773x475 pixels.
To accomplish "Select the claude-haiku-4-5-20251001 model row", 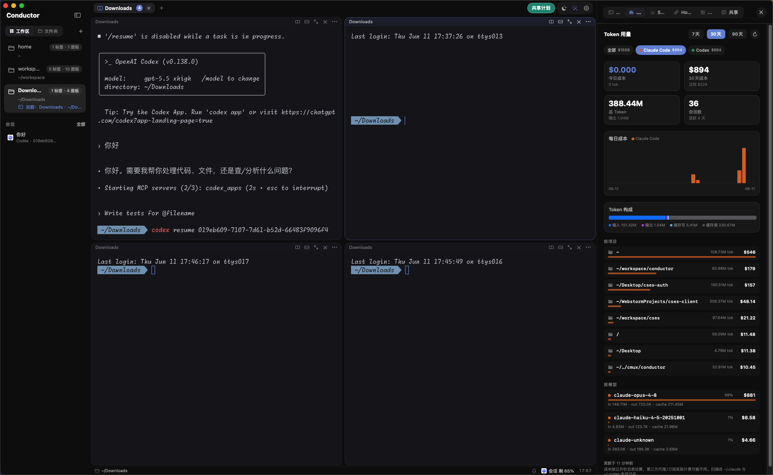I will tap(682, 422).
